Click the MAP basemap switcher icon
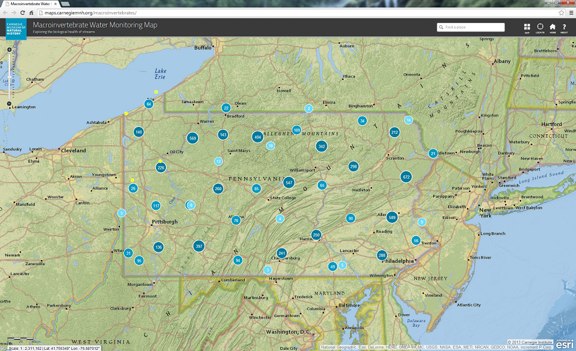This screenshot has height=351, width=576. coord(526,25)
